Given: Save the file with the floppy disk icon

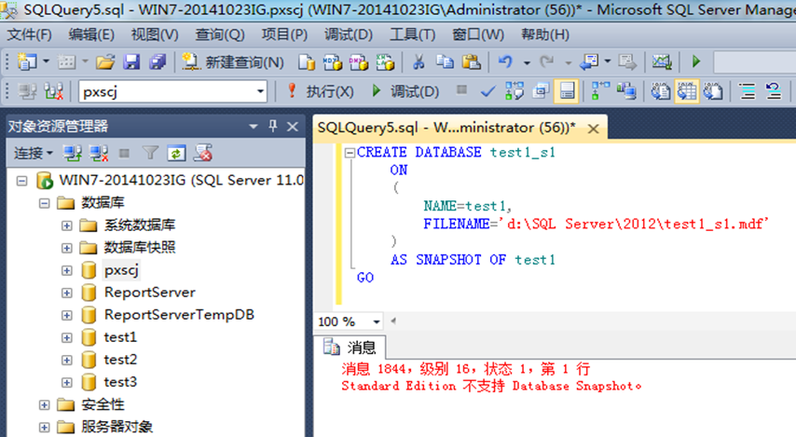Looking at the screenshot, I should (131, 61).
